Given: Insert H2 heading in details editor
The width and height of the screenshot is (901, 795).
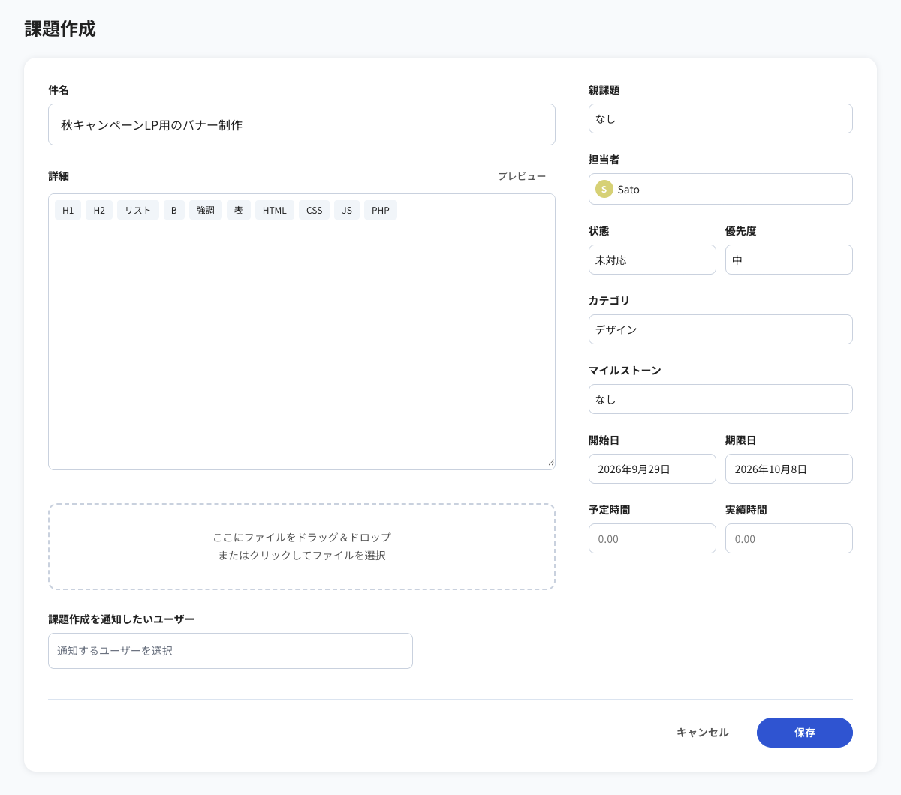Looking at the screenshot, I should coord(99,210).
